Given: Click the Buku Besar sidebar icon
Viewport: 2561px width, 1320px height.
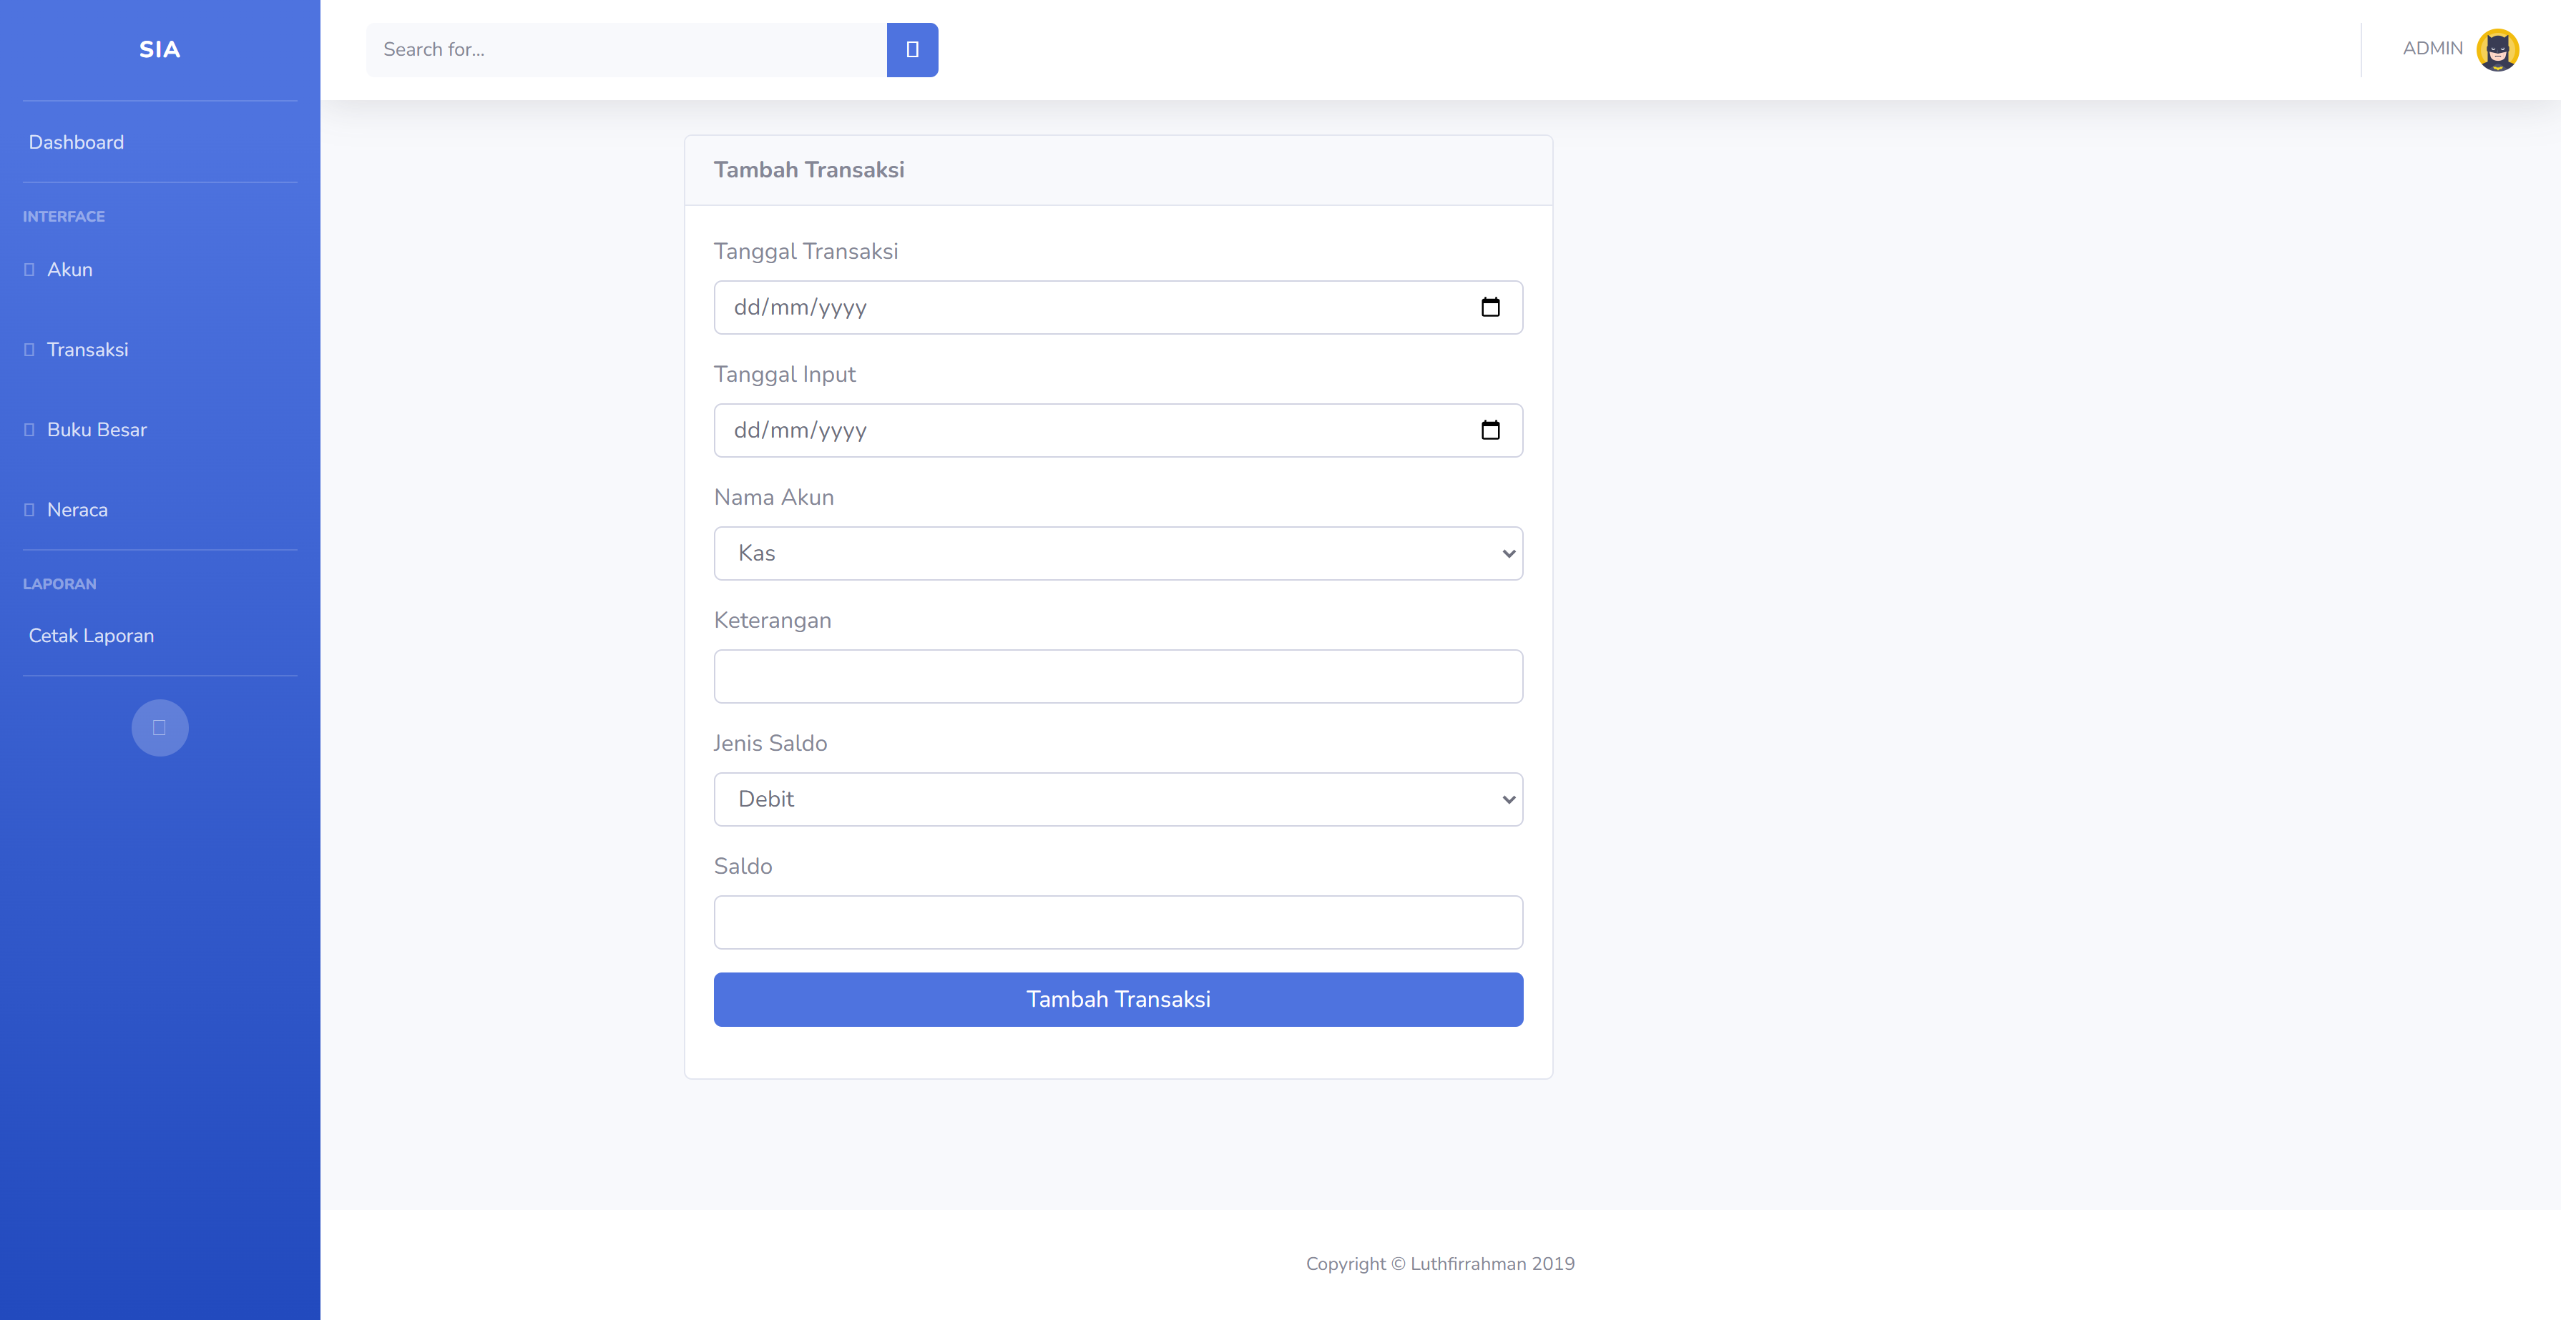Looking at the screenshot, I should [29, 430].
